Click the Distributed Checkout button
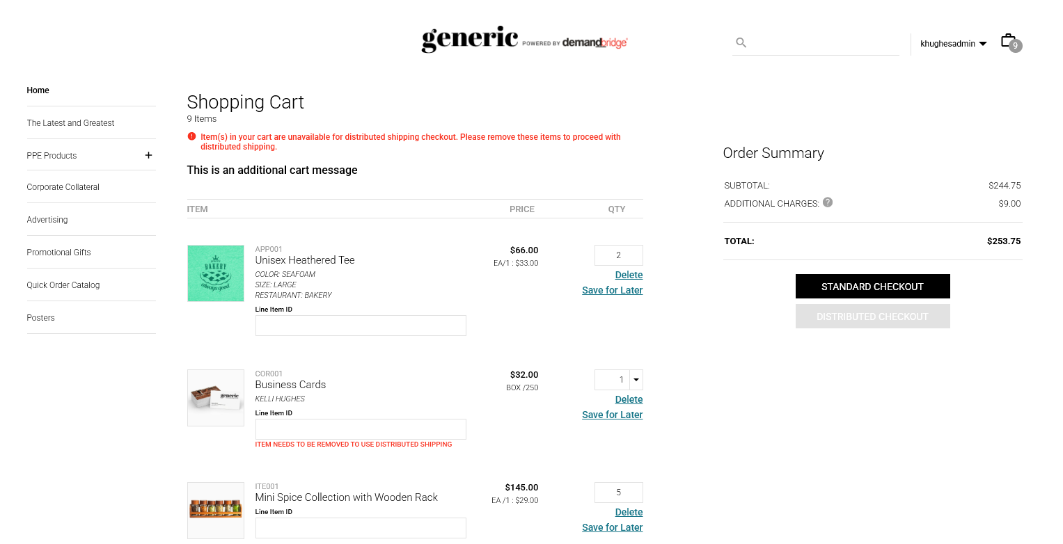Image resolution: width=1063 pixels, height=544 pixels. tap(873, 317)
